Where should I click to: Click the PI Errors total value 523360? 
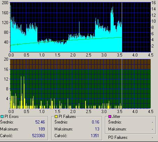pos(38,136)
